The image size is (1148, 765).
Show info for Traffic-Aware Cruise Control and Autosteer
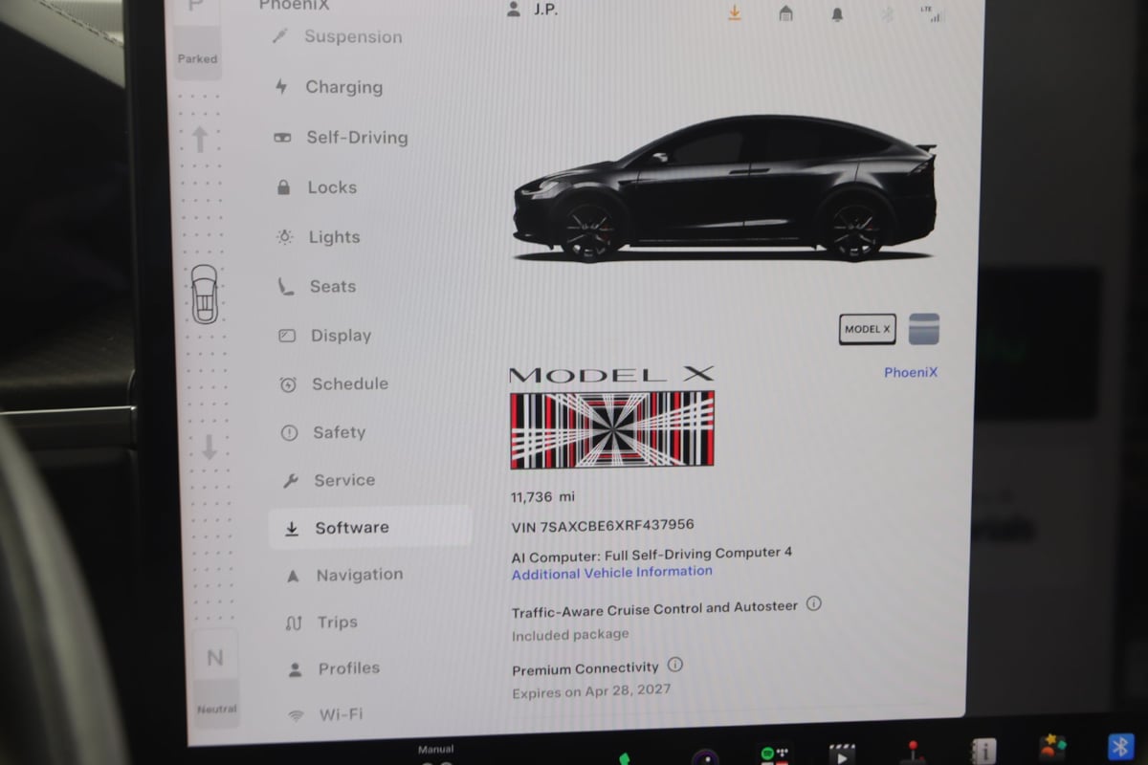814,603
